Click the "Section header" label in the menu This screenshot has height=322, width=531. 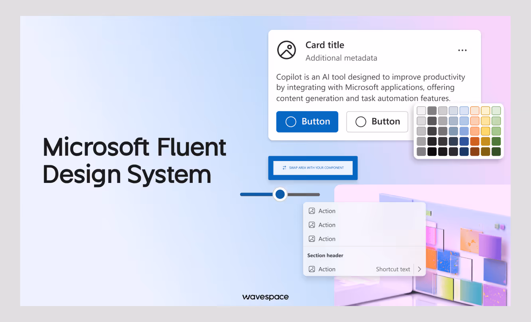[325, 255]
